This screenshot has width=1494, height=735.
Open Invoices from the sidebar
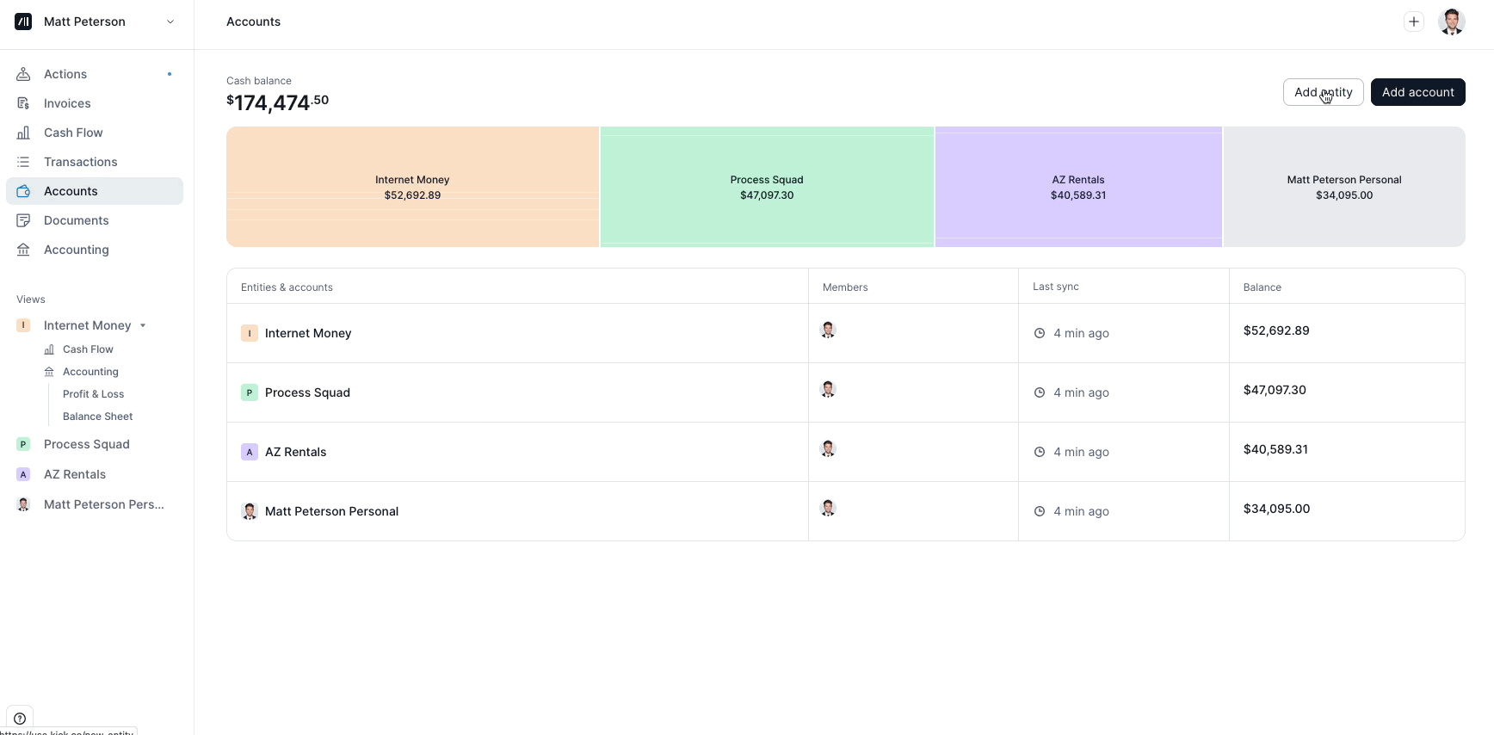pos(67,103)
